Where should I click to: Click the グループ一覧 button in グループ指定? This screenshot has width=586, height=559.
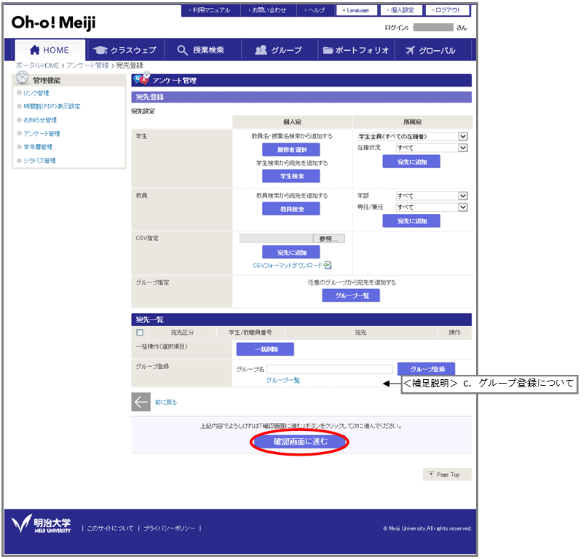[x=351, y=296]
